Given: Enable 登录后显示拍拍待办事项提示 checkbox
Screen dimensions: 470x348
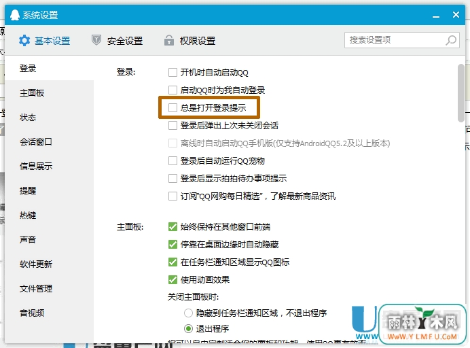Looking at the screenshot, I should 173,179.
